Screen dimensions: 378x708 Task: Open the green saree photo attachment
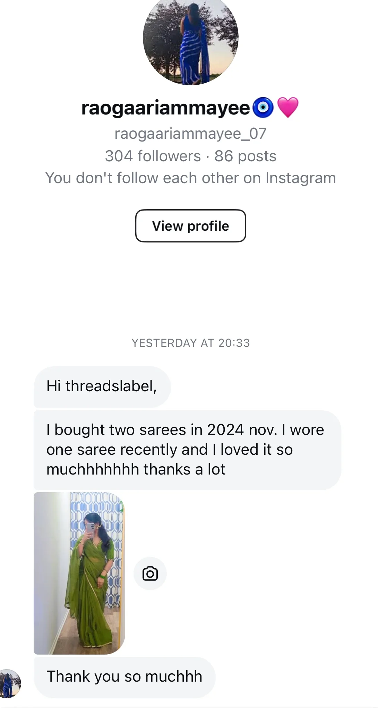click(x=79, y=573)
